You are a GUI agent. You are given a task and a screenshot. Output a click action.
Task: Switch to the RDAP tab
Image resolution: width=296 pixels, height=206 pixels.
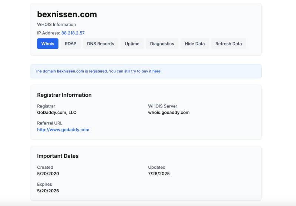(x=70, y=44)
